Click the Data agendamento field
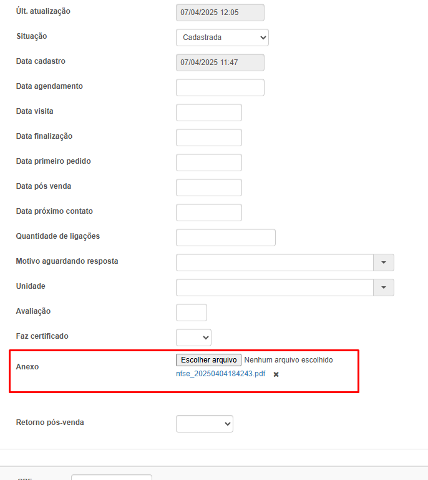Image resolution: width=428 pixels, height=480 pixels. coord(220,87)
